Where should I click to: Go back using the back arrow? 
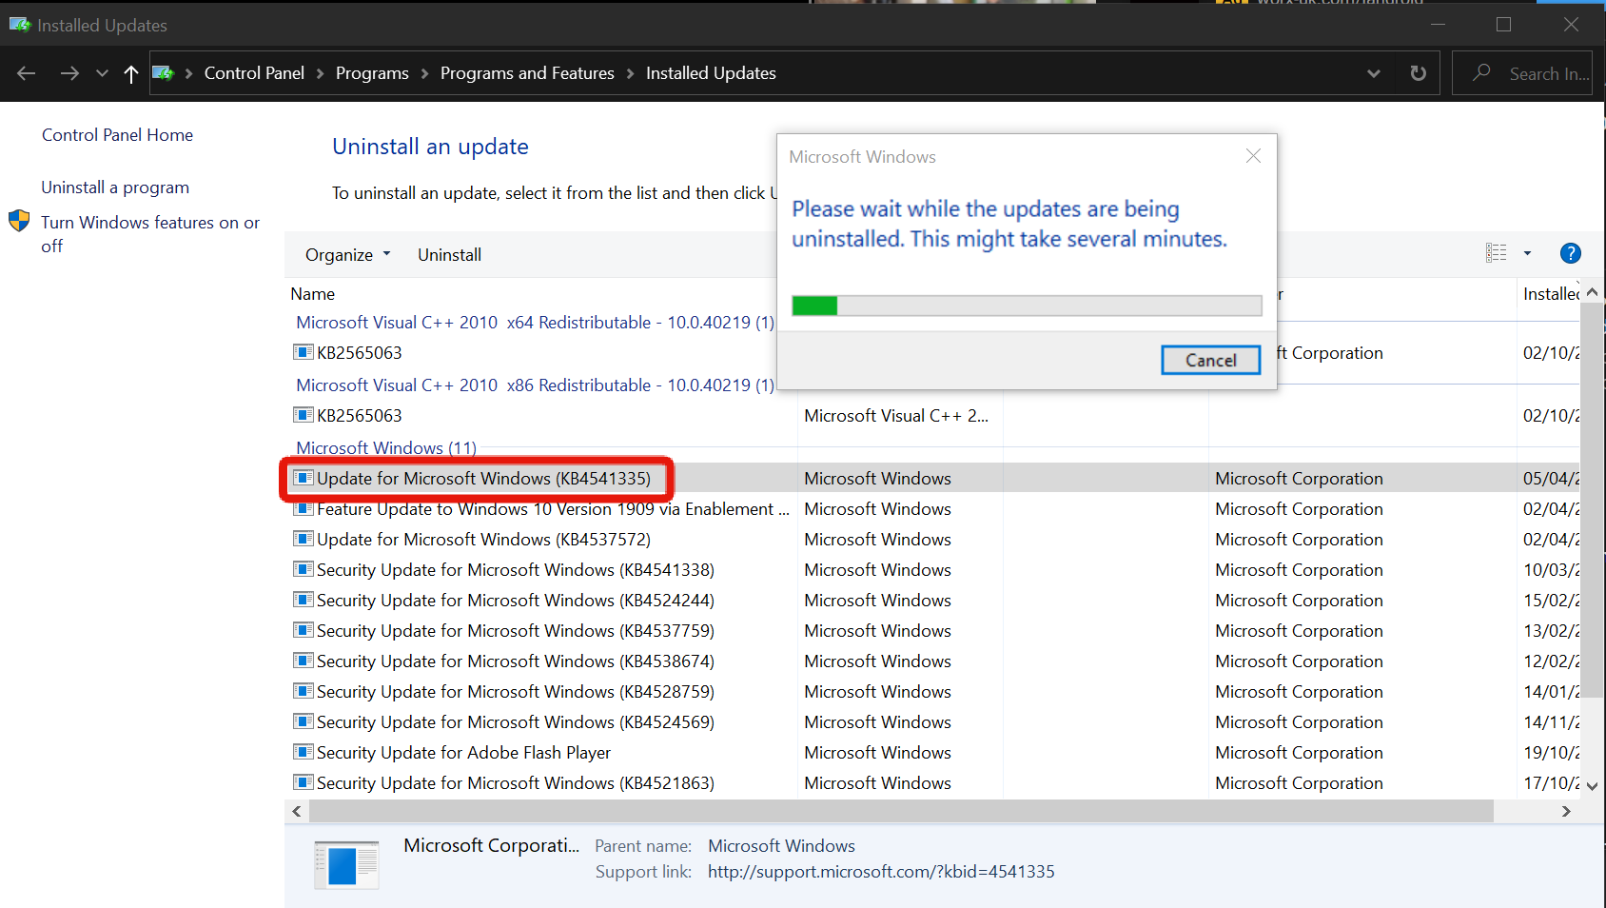point(27,73)
